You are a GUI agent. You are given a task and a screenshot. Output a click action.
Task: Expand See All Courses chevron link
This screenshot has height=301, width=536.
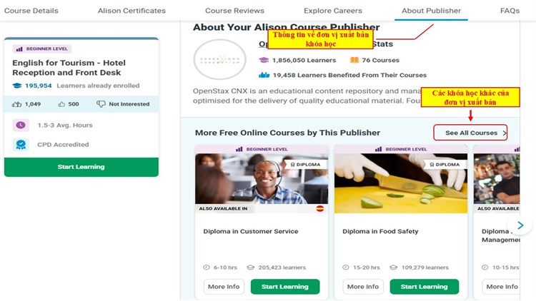[x=505, y=133]
